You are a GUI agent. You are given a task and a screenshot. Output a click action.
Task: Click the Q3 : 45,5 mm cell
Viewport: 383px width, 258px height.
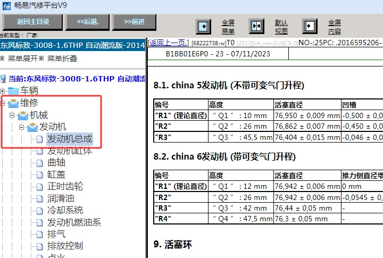[x=241, y=137]
